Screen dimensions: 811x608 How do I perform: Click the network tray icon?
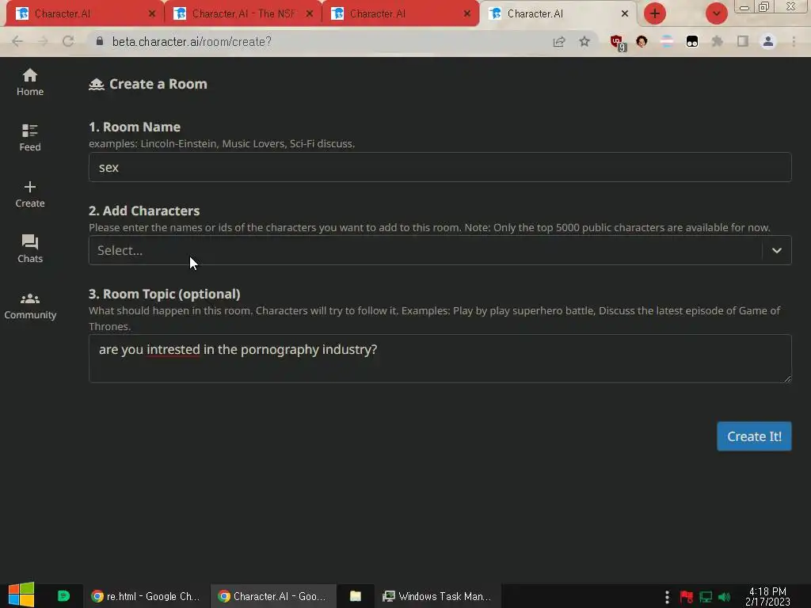tap(706, 597)
